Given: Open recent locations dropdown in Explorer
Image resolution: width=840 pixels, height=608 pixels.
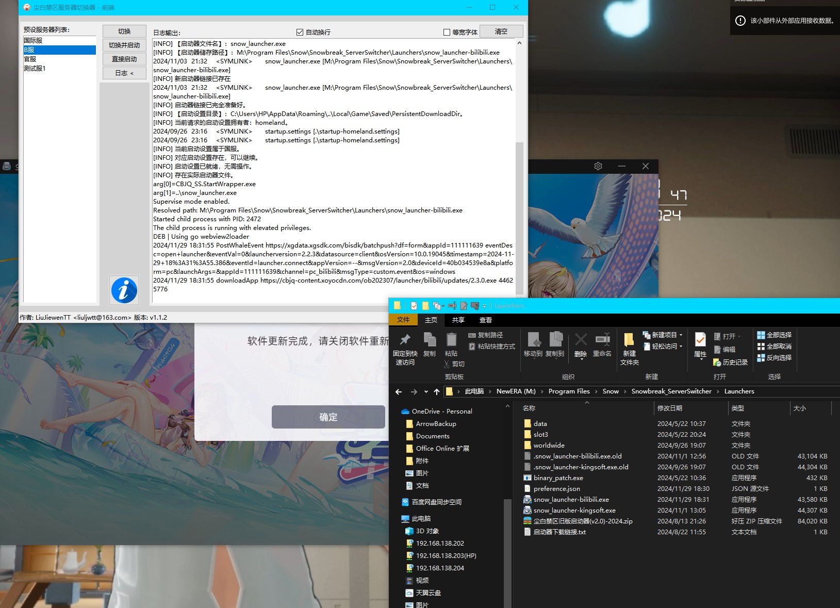Looking at the screenshot, I should (426, 392).
